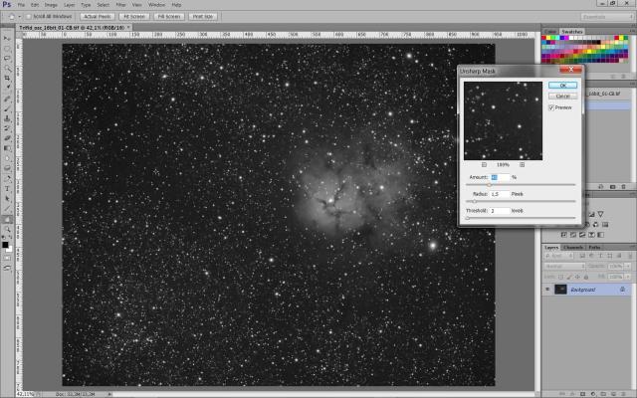Click the zoom in button under preview
The image size is (637, 398).
coord(522,164)
